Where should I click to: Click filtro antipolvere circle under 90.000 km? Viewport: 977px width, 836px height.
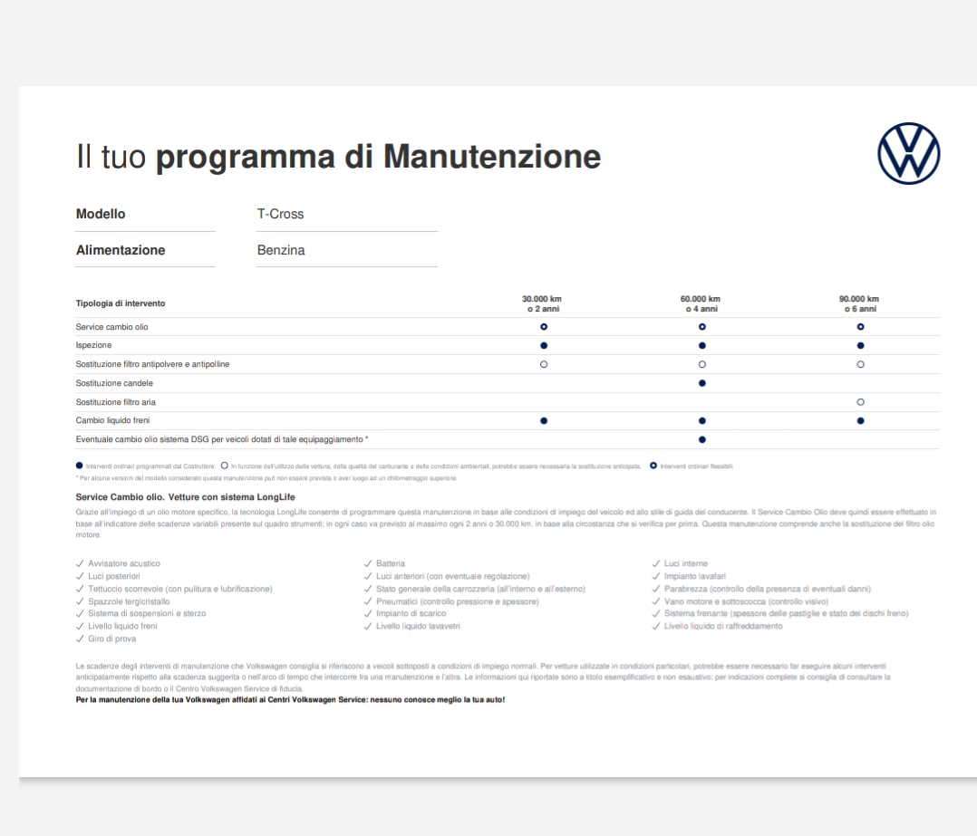click(x=860, y=364)
